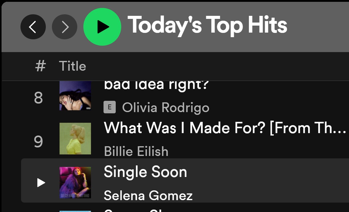The width and height of the screenshot is (349, 212).
Task: Open artist page for Olivia Rodrigo
Action: click(165, 108)
